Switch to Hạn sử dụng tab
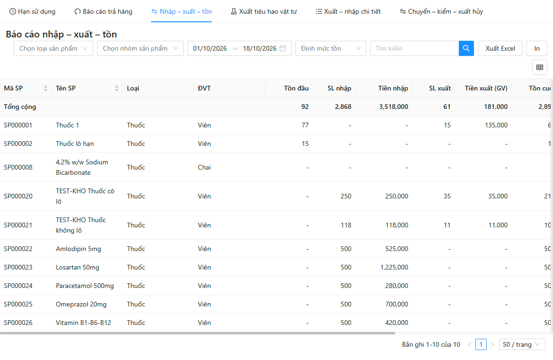Screen dimensions: 553x360 (32, 12)
